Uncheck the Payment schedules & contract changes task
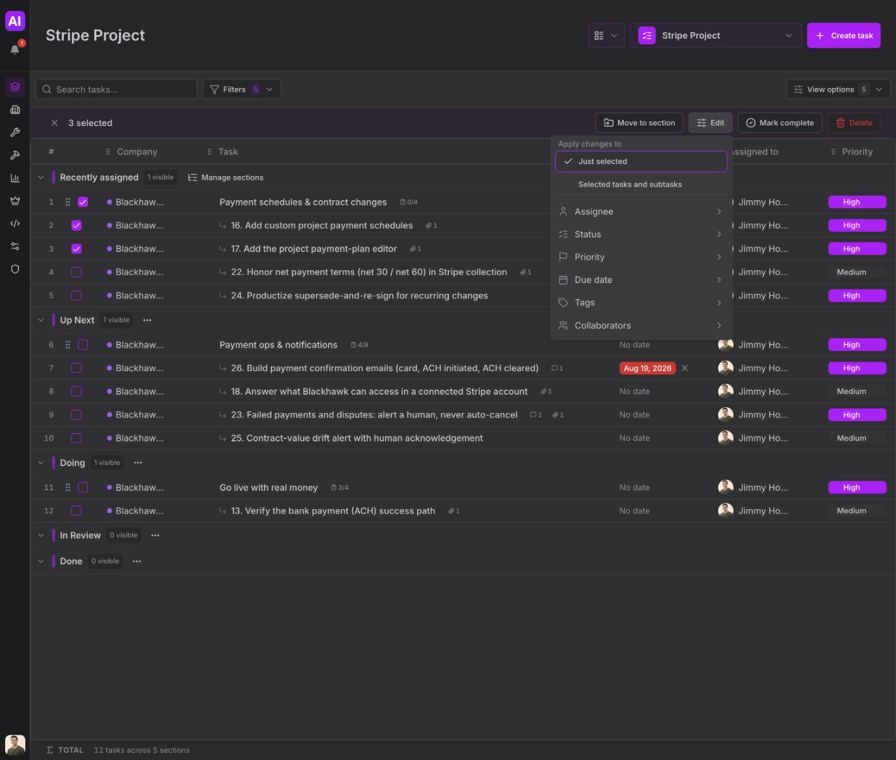This screenshot has height=760, width=896. tap(83, 202)
